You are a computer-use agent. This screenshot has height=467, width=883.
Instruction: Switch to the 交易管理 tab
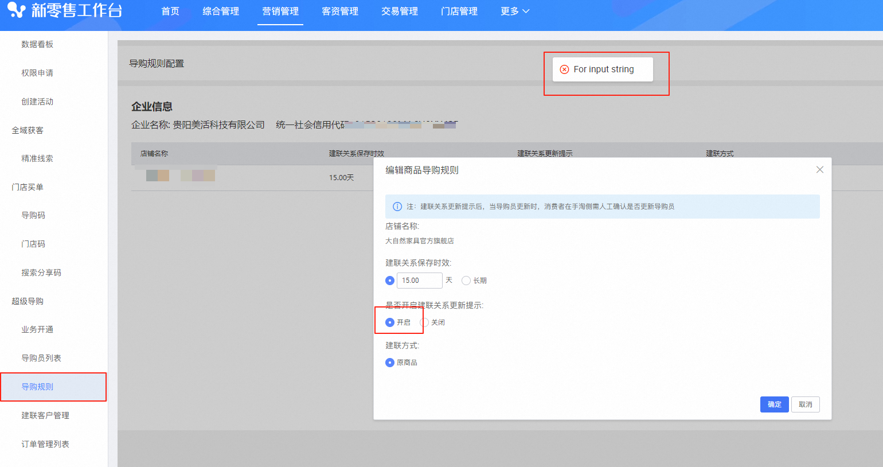[400, 11]
